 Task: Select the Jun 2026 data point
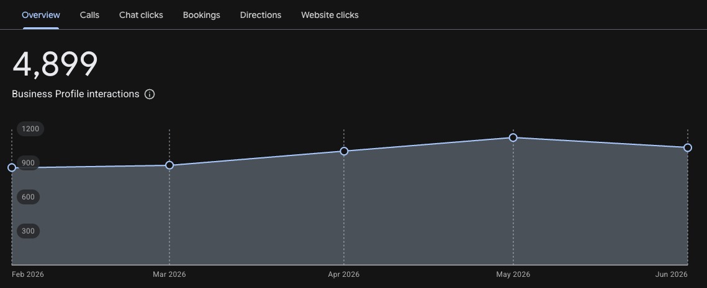(688, 147)
